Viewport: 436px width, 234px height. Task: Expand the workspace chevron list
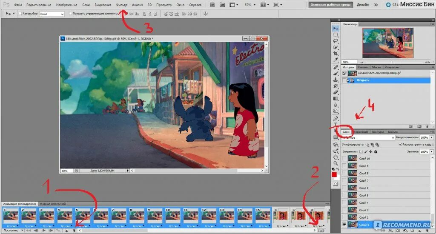click(x=376, y=5)
